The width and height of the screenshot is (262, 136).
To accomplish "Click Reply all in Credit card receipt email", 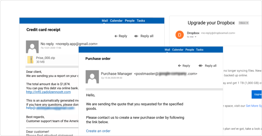I will 144,36.
